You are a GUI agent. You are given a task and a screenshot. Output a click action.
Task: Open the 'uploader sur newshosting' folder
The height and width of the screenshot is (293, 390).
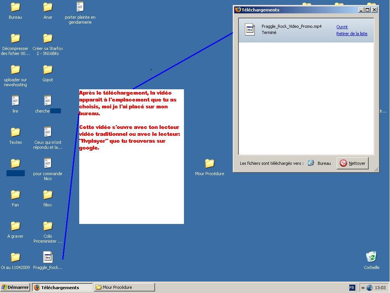click(x=15, y=70)
